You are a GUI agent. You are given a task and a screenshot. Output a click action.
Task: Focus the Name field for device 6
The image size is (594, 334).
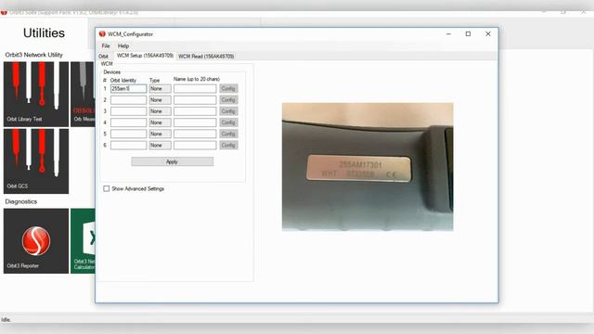[195, 145]
